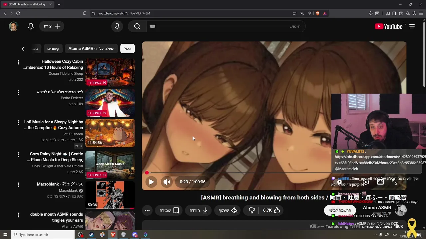Bookmark this page via toolbar icon
426x239 pixels.
[85, 13]
